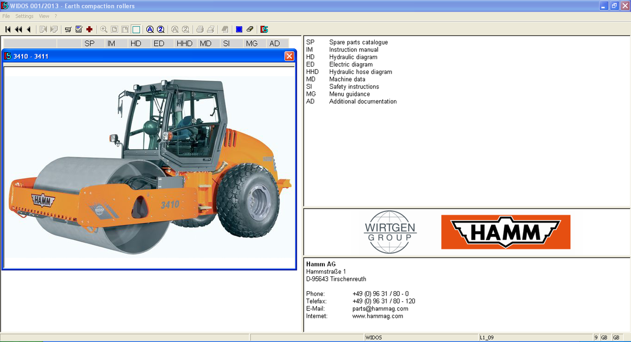Click the 'Safety instructions' legend text
Image resolution: width=631 pixels, height=342 pixels.
pos(354,87)
